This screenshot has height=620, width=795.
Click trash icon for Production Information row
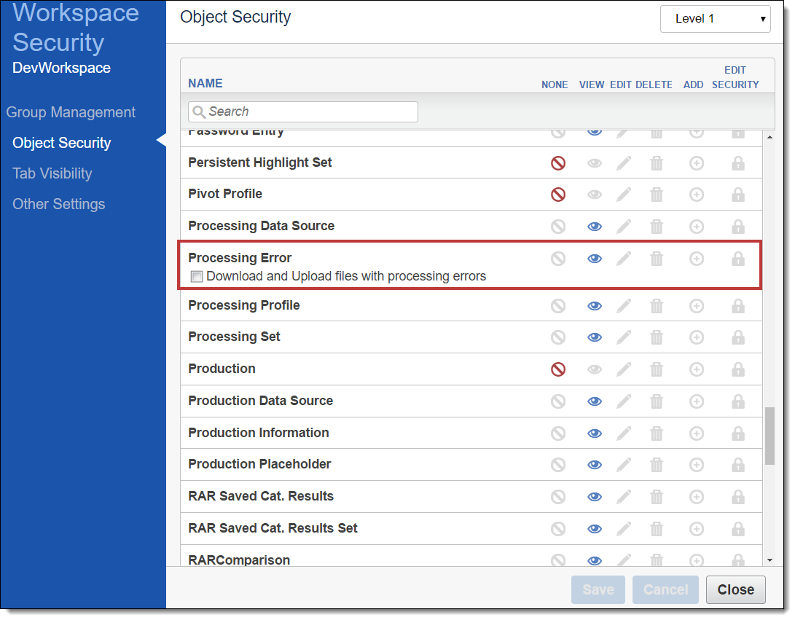click(657, 433)
